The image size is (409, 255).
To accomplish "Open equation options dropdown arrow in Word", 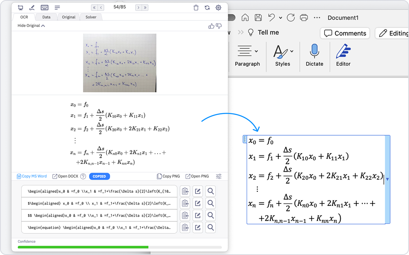I will pyautogui.click(x=387, y=179).
